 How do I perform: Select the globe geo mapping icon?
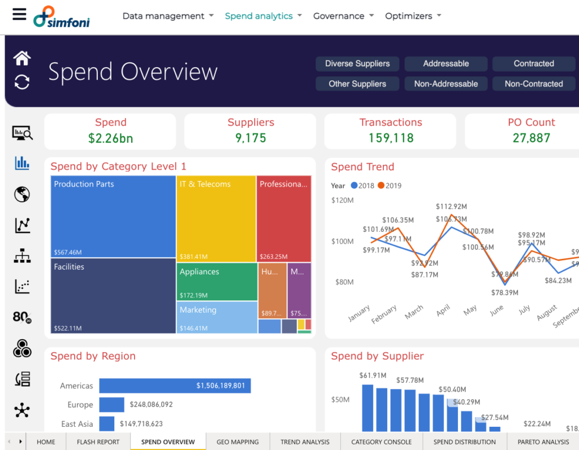click(22, 194)
